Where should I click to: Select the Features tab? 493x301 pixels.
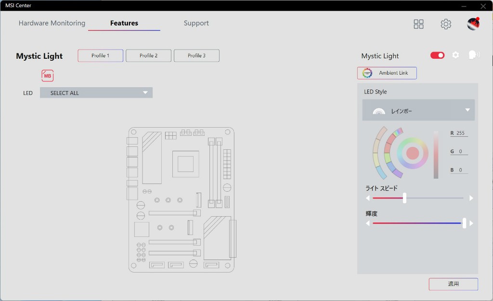[x=124, y=23]
